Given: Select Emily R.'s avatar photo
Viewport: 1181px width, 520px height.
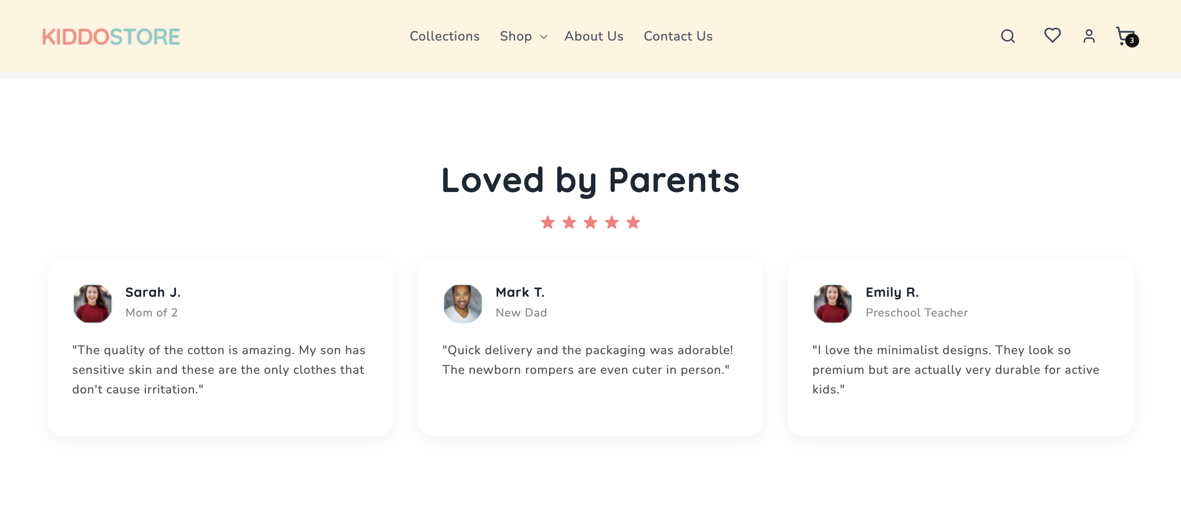Looking at the screenshot, I should pos(832,304).
